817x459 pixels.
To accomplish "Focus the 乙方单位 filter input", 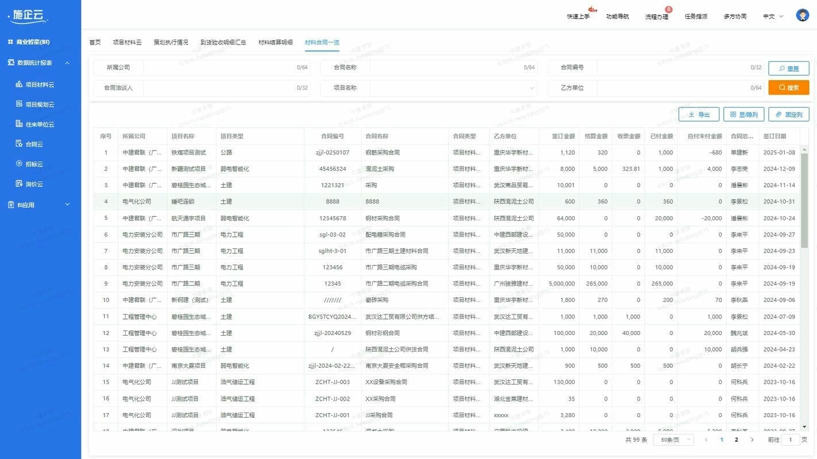I will click(x=680, y=88).
